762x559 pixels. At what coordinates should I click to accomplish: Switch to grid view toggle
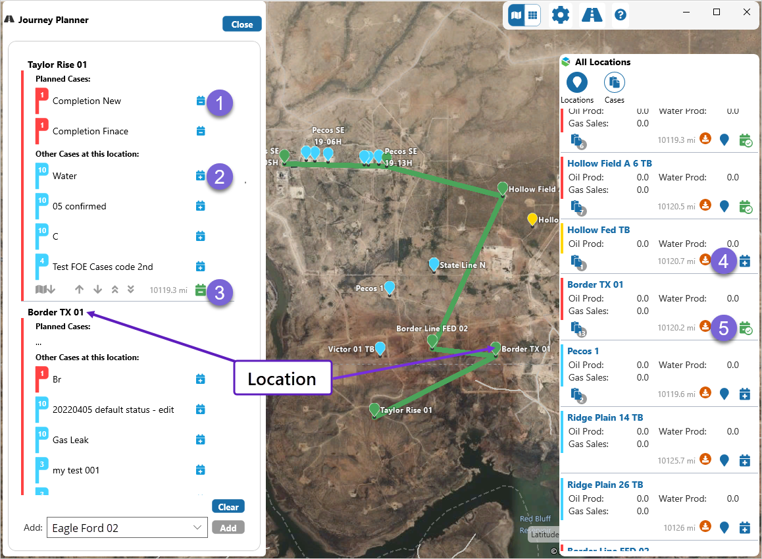tap(532, 14)
